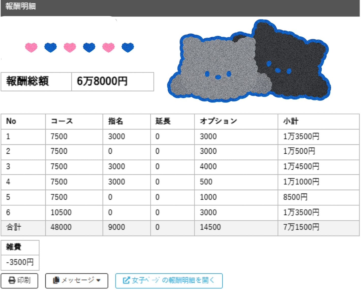This screenshot has height=293, width=361.
Task: Click the 合計 延長 total 0
Action: (157, 227)
